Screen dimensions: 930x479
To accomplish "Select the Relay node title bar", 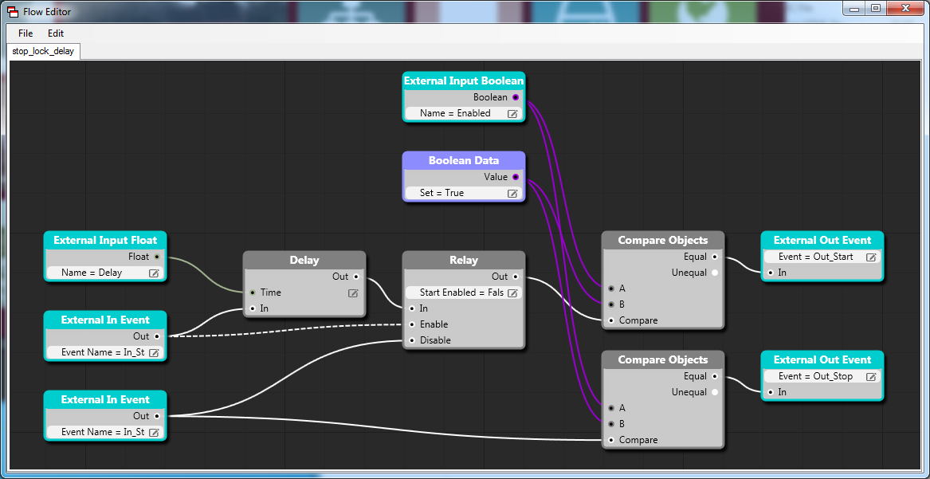I will coord(464,261).
